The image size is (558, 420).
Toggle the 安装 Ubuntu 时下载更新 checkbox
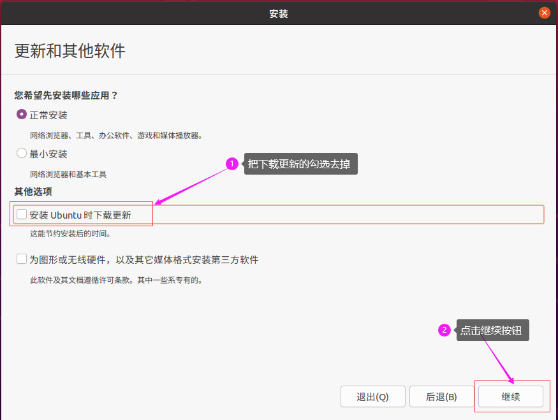click(x=22, y=215)
